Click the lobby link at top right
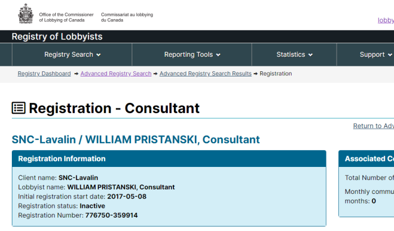Viewport: 394px width, 231px height. tap(386, 20)
